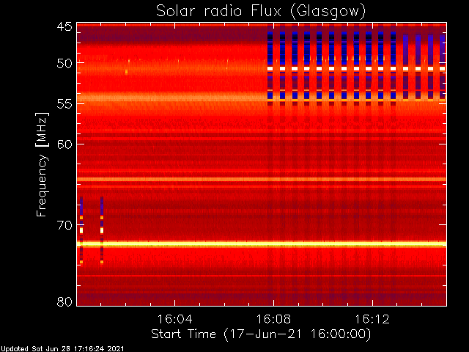This screenshot has width=469, height=352.
Task: Click the 60 MHz frequency tick label
Action: coord(64,144)
